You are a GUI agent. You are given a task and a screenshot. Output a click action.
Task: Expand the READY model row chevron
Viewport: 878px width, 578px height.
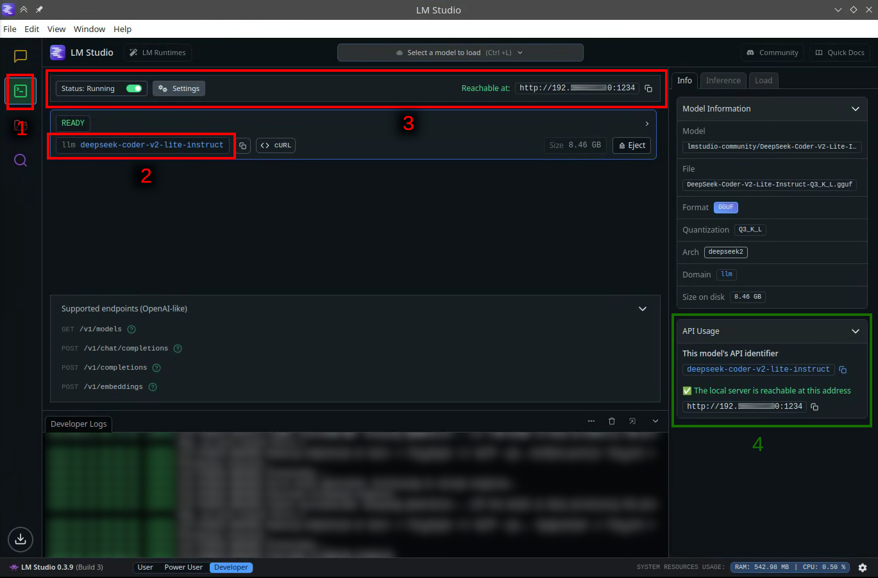pos(646,124)
